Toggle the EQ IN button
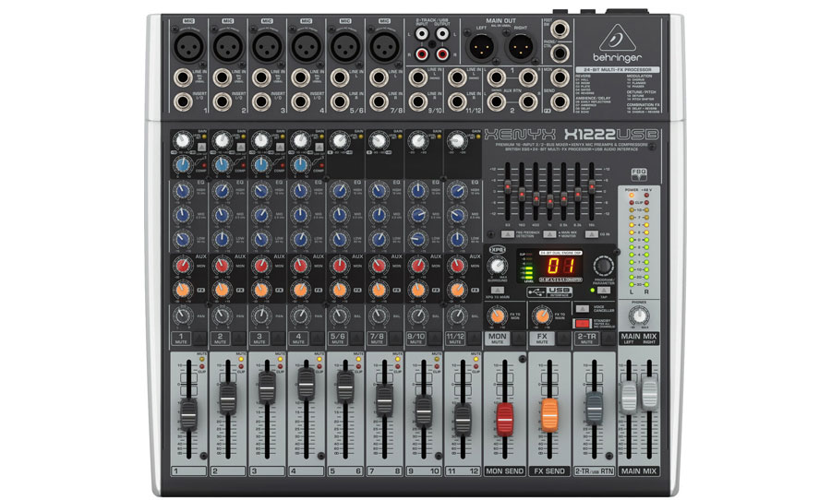Screen dimensions: 831x500 click(592, 233)
